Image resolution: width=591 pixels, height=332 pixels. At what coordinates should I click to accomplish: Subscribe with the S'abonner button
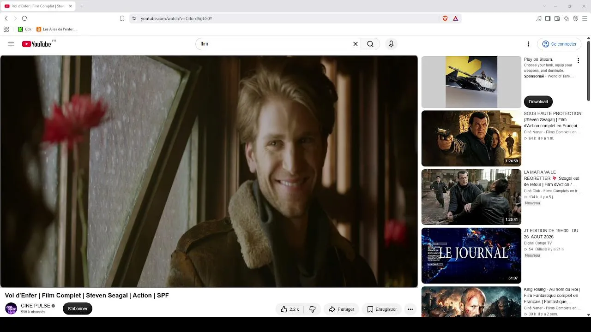click(78, 308)
